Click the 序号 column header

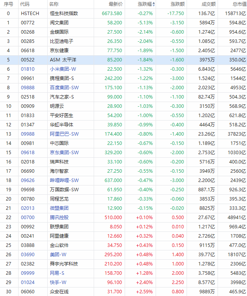pos(8,4)
